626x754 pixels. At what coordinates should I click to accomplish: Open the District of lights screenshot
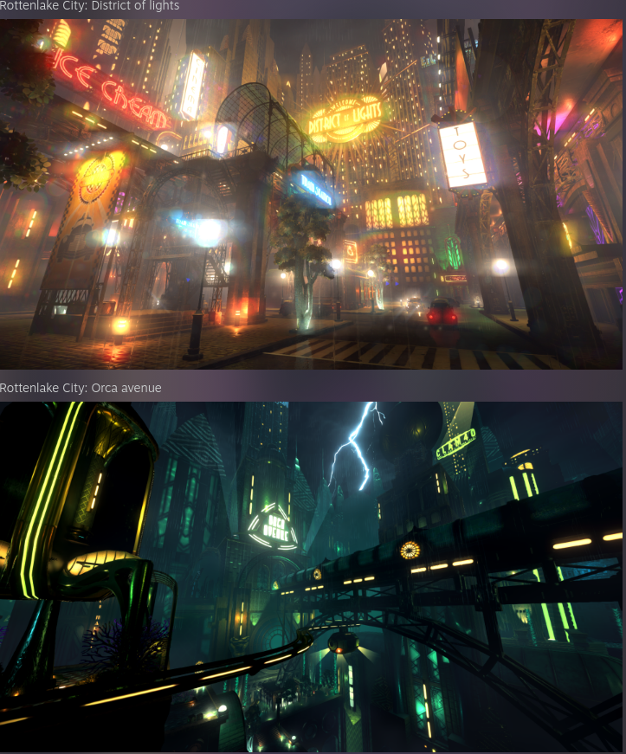click(311, 194)
